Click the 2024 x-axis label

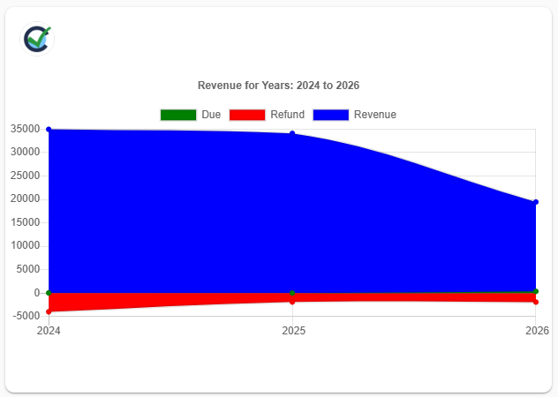click(49, 331)
